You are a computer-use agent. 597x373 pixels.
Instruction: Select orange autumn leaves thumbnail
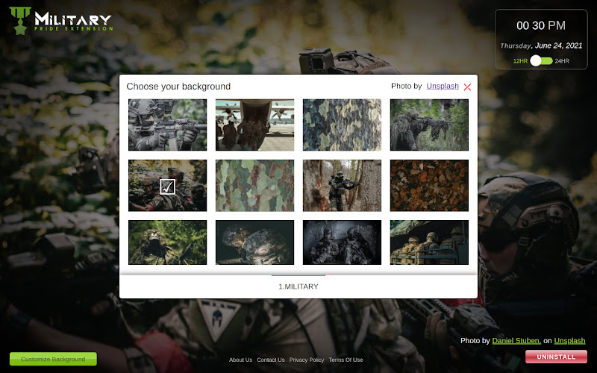[429, 185]
